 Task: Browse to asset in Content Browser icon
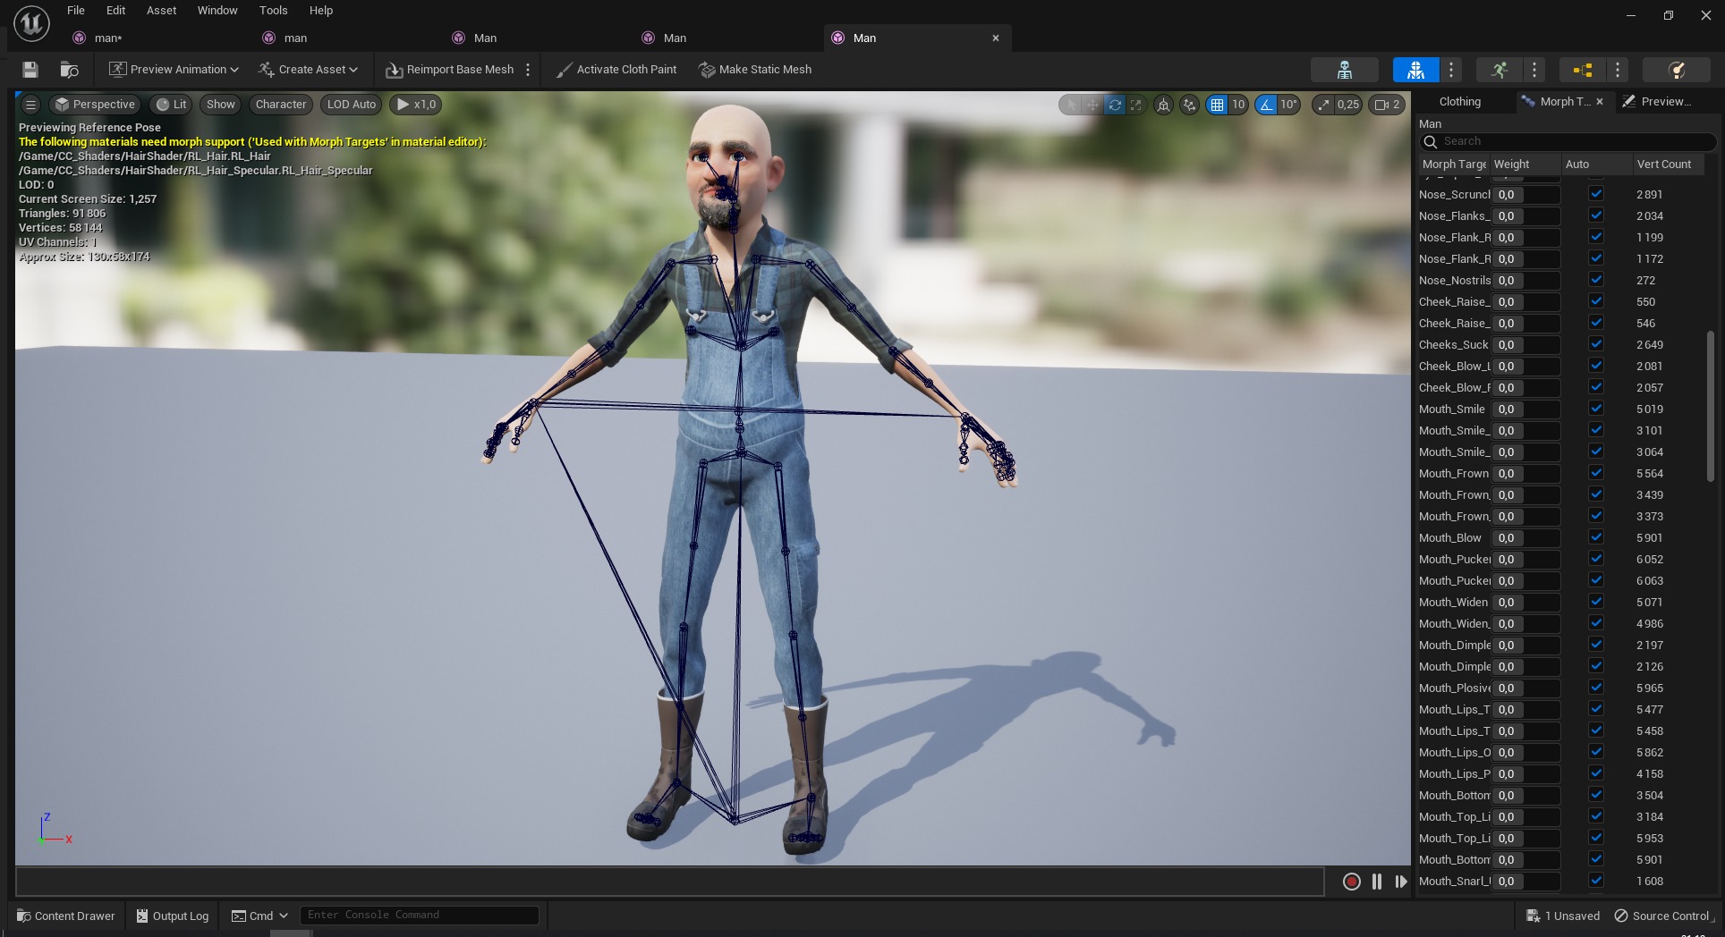coord(69,70)
